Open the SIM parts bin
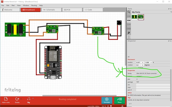Screen dimensions: 172x107 (x=129, y=24)
